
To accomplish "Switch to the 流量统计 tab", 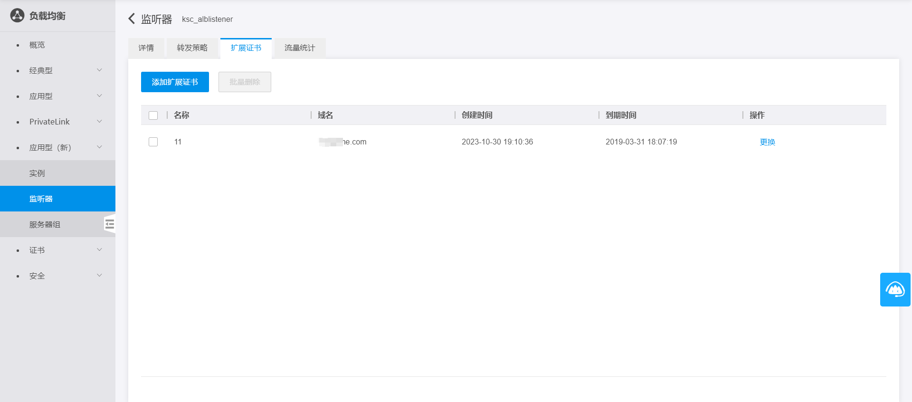I will (299, 48).
